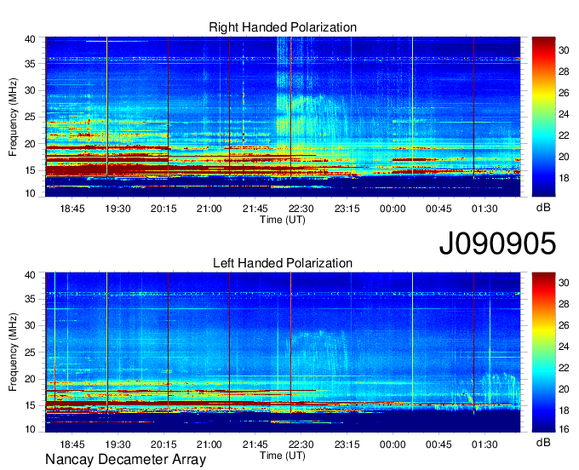Click the "dB" label under the top color bar
579x470 pixels.
point(543,208)
